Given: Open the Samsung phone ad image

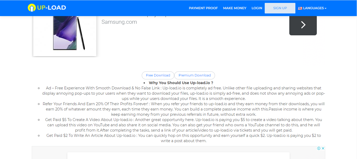Looking at the screenshot, I should 65,36.
